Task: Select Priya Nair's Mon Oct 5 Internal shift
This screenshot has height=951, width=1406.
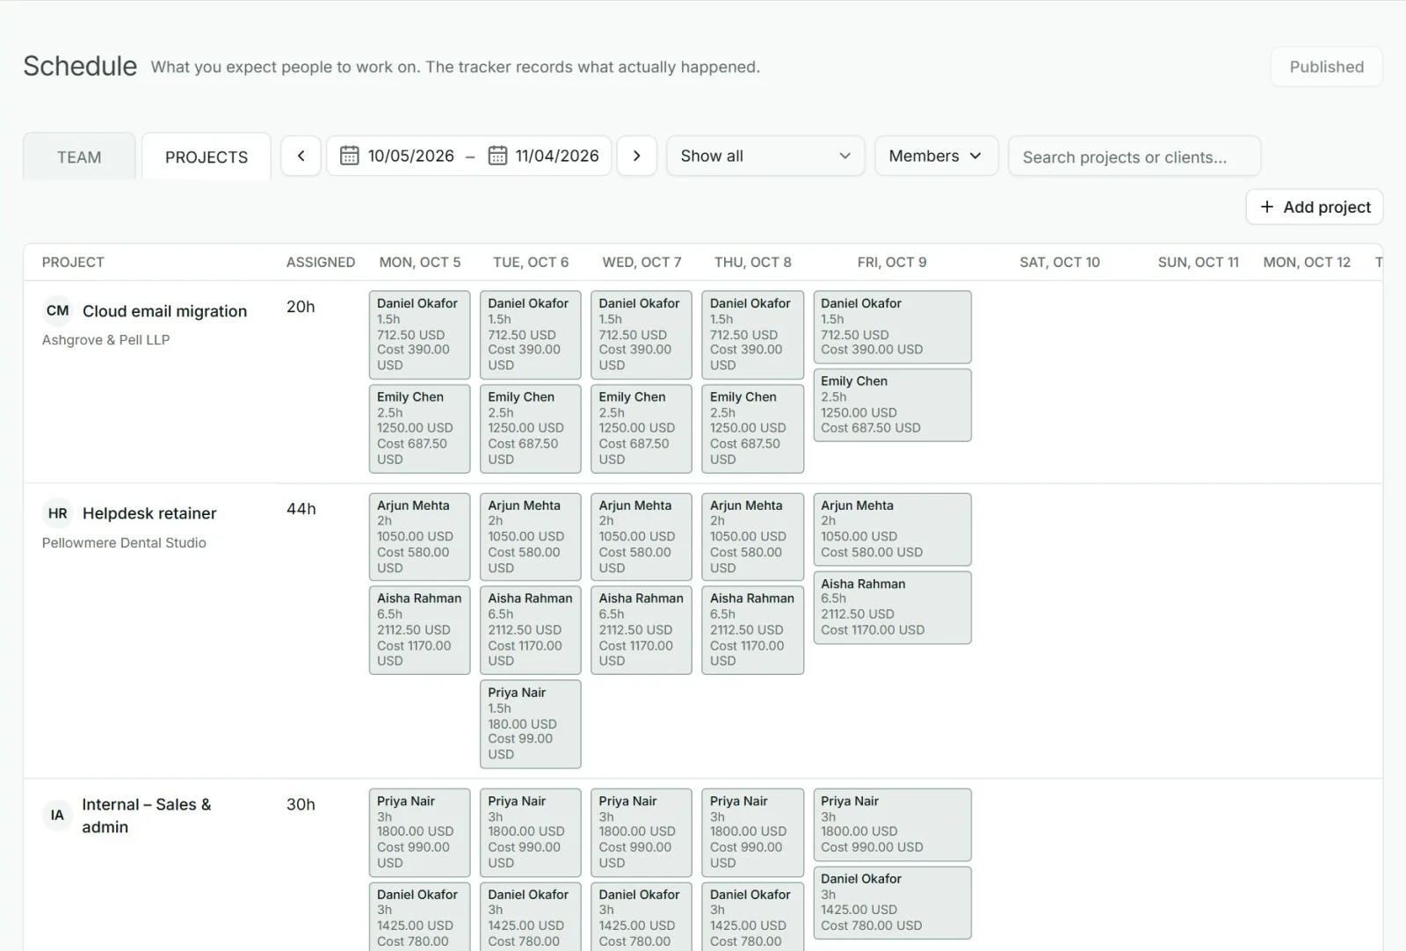Action: point(419,831)
